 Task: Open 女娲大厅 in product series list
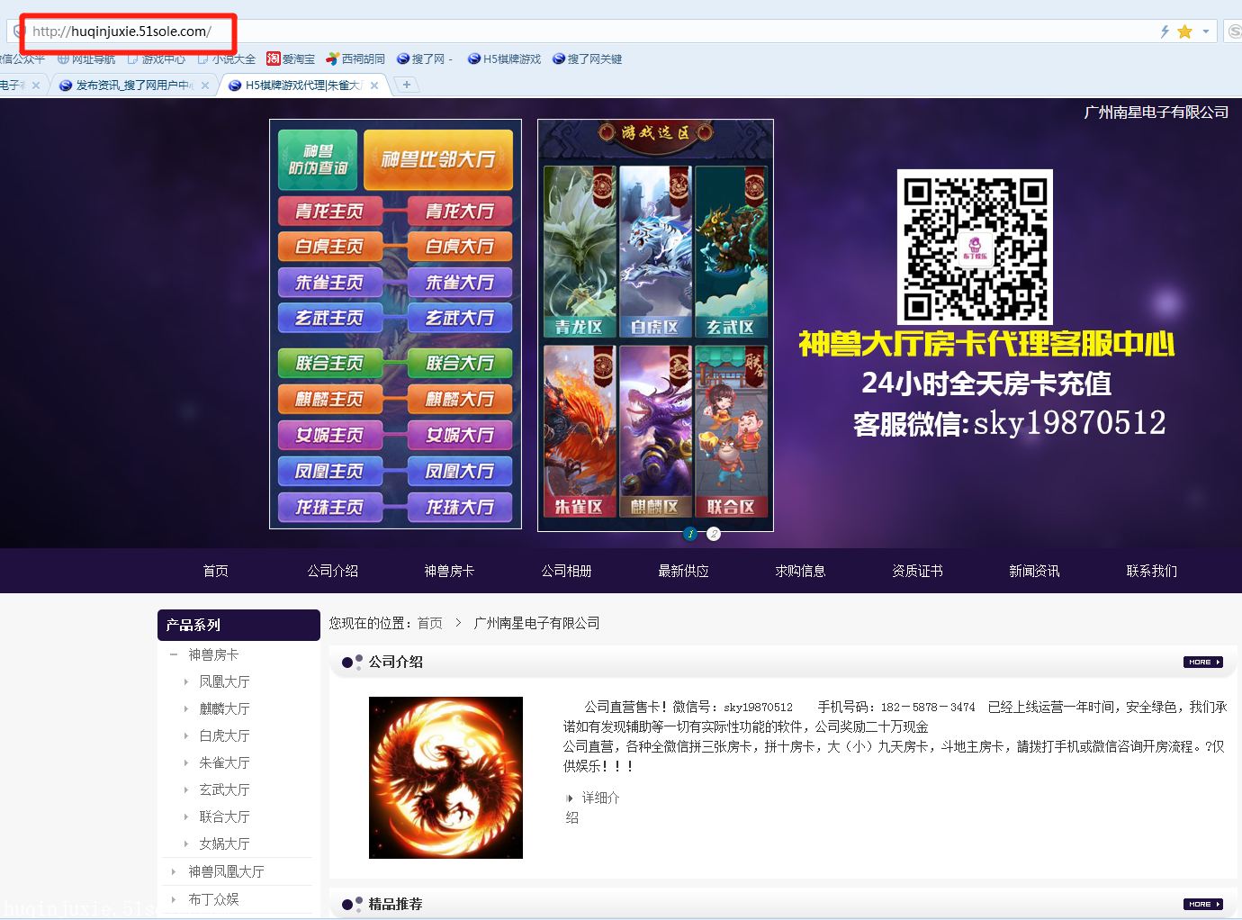[225, 843]
